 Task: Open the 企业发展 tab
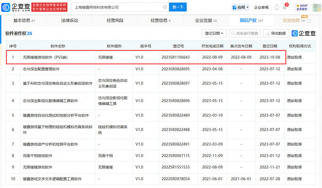206,20
